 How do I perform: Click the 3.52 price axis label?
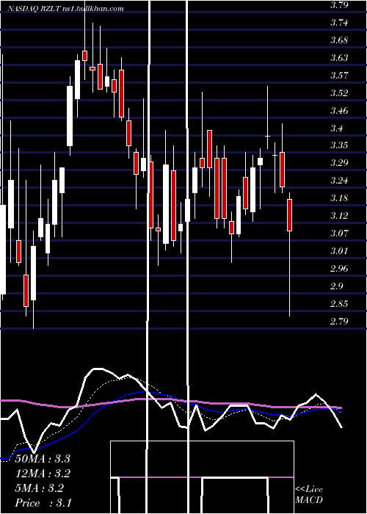coord(339,93)
